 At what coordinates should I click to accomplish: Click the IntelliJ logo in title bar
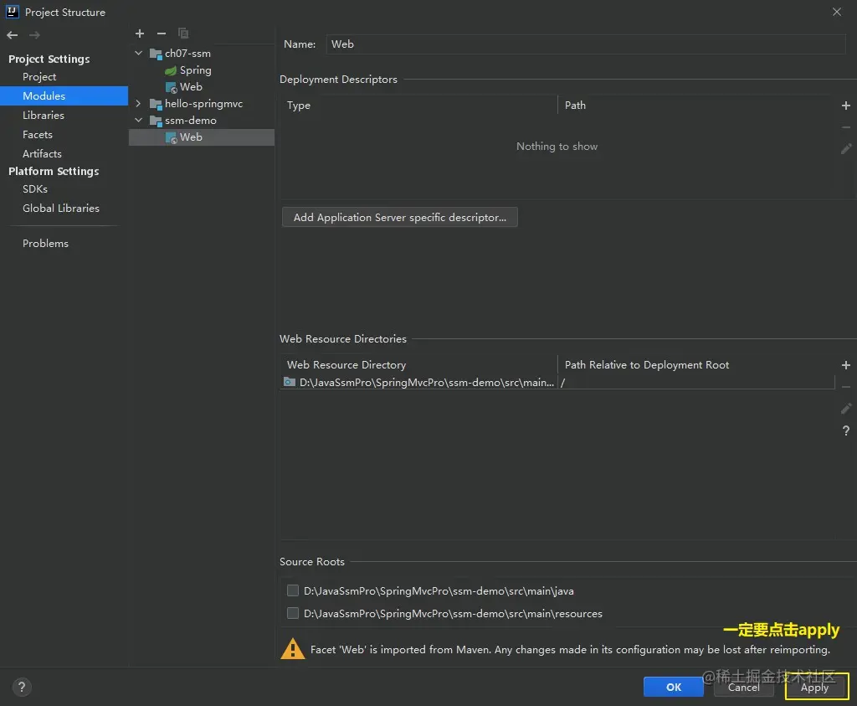point(13,12)
